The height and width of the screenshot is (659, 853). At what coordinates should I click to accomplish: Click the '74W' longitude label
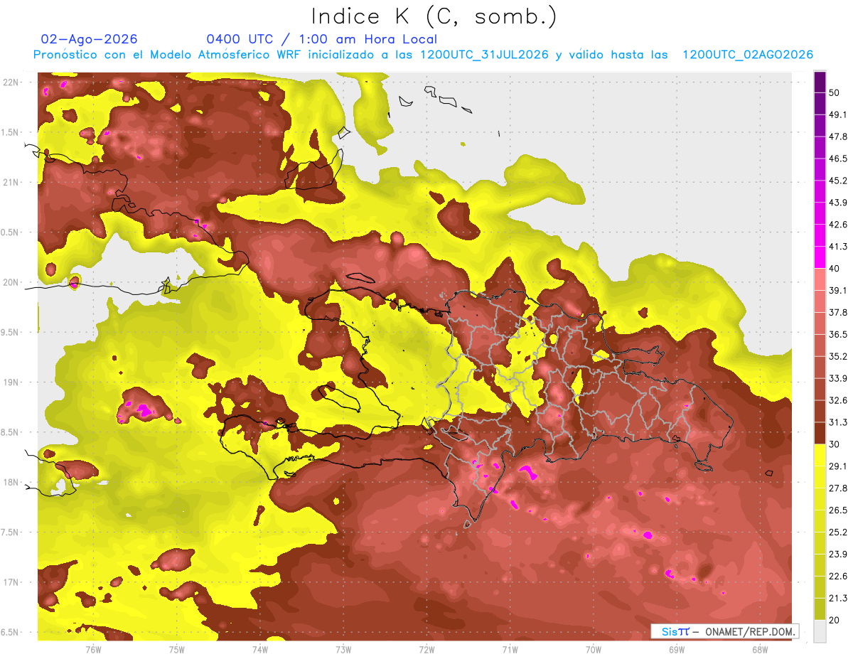[x=260, y=649]
